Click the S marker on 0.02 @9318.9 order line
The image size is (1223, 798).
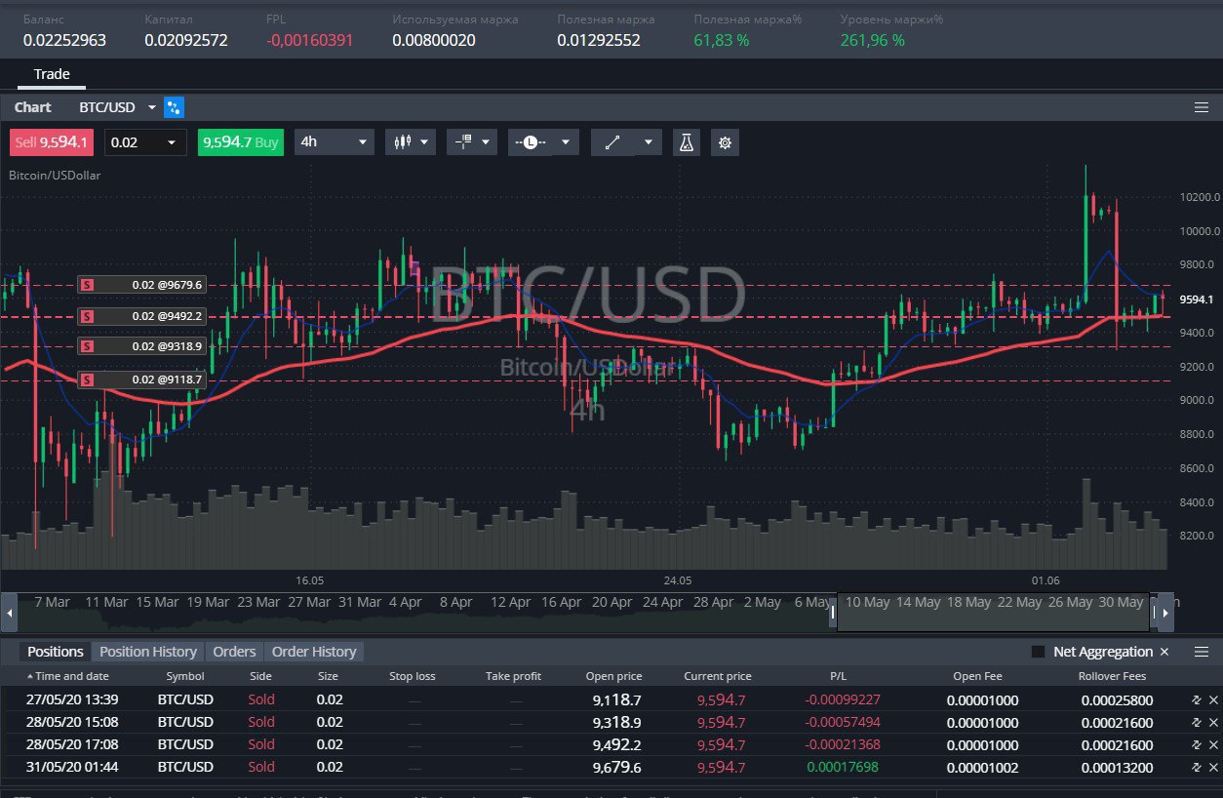(x=87, y=345)
